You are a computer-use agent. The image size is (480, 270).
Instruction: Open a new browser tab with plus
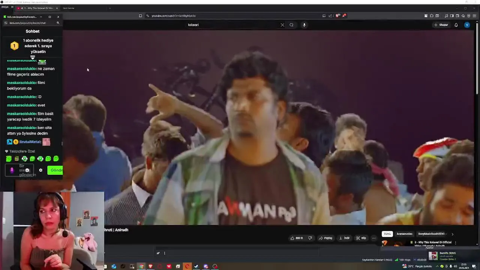click(x=110, y=8)
